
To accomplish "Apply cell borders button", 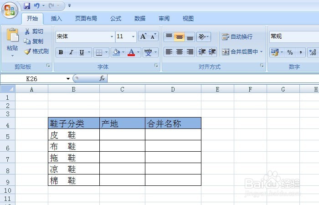I will pyautogui.click(x=99, y=52).
